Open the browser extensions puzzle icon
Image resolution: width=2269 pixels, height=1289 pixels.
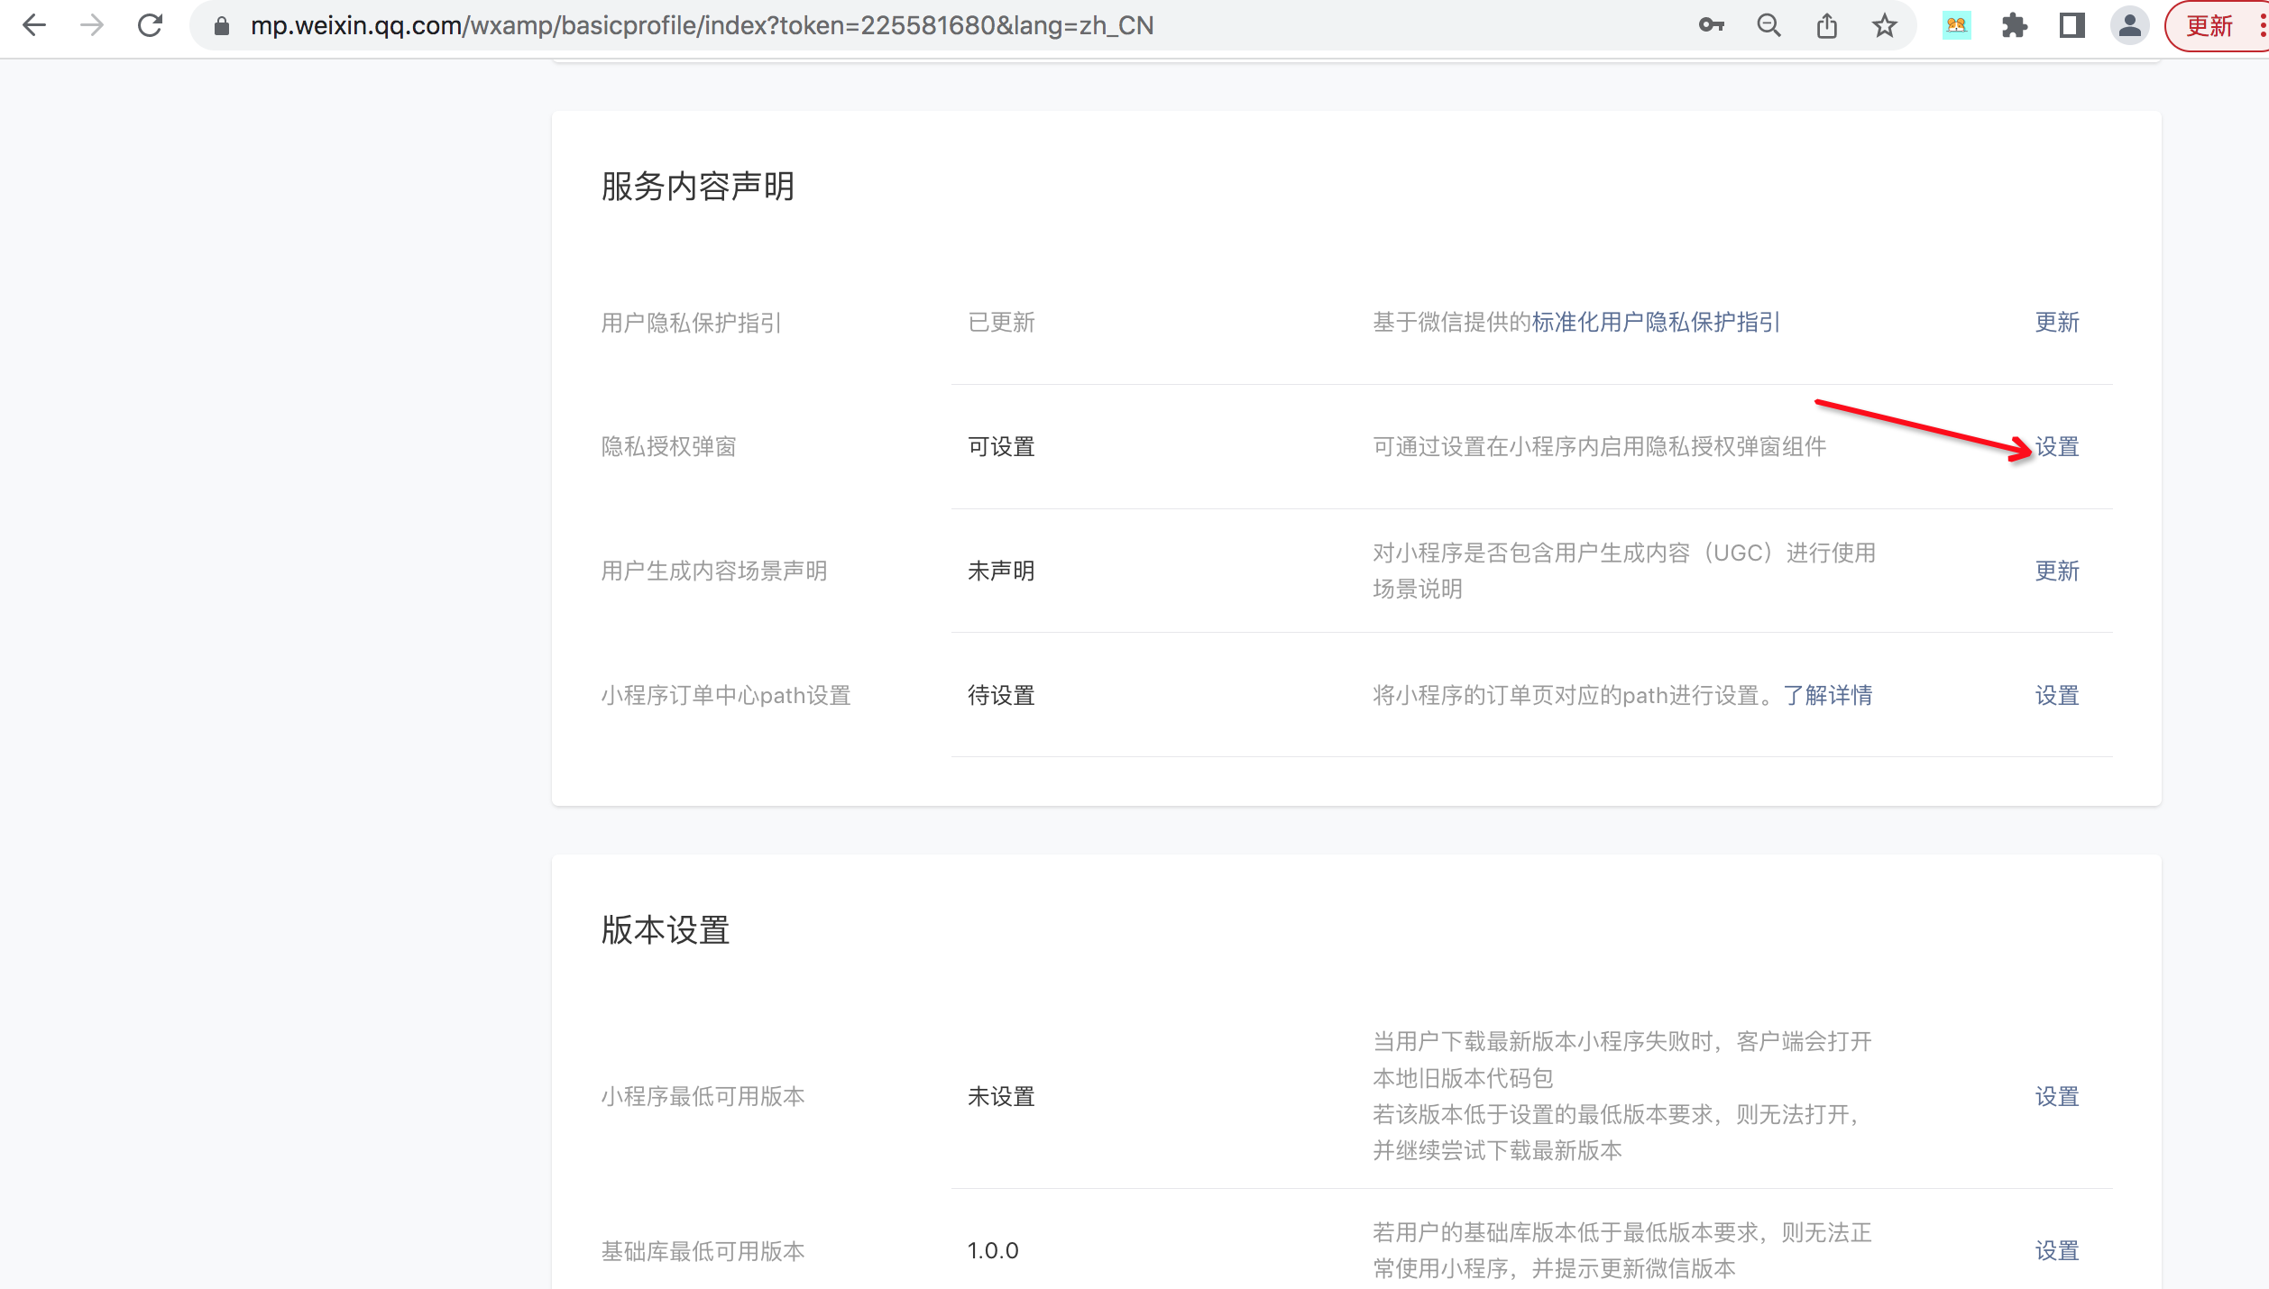click(x=2014, y=25)
